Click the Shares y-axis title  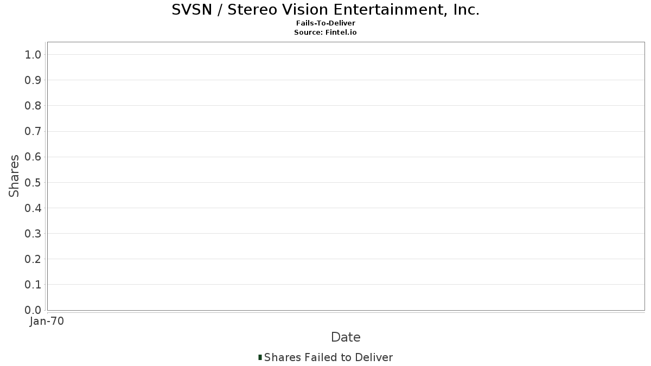point(15,176)
